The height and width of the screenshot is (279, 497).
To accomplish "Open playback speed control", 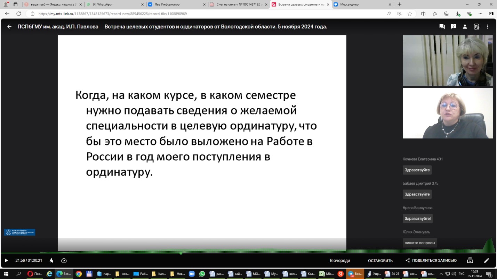I will (x=64, y=260).
